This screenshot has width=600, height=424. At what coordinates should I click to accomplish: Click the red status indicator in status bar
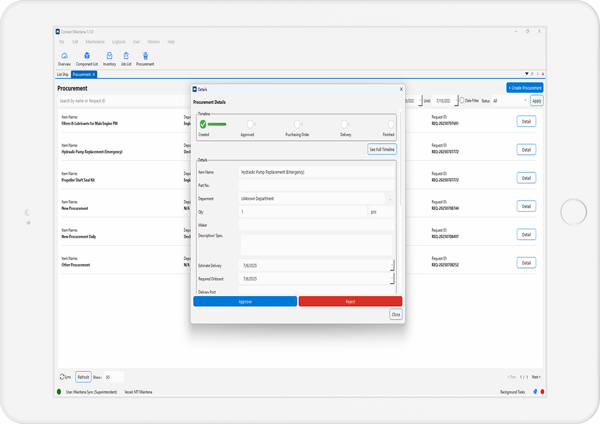point(542,391)
